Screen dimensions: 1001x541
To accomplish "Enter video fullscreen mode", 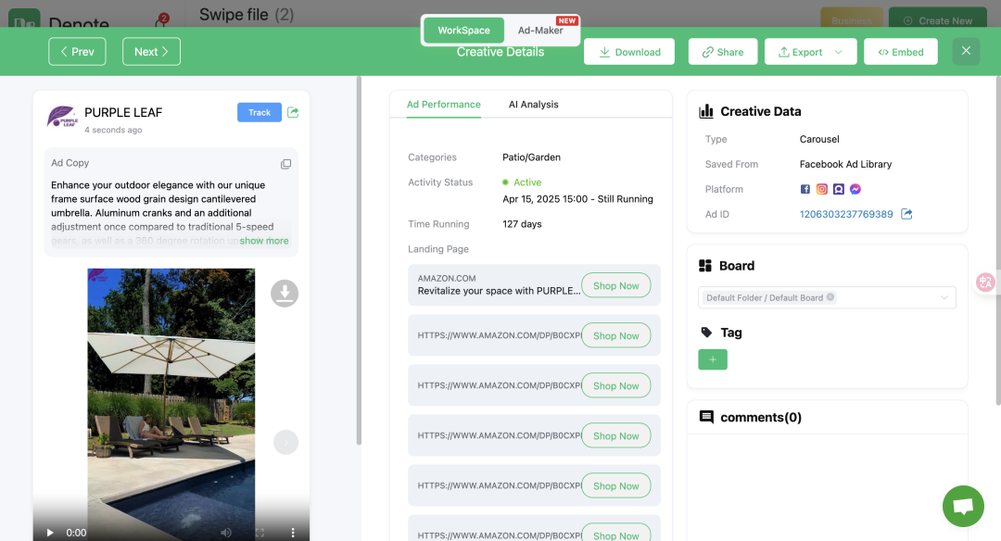I will coord(260,532).
